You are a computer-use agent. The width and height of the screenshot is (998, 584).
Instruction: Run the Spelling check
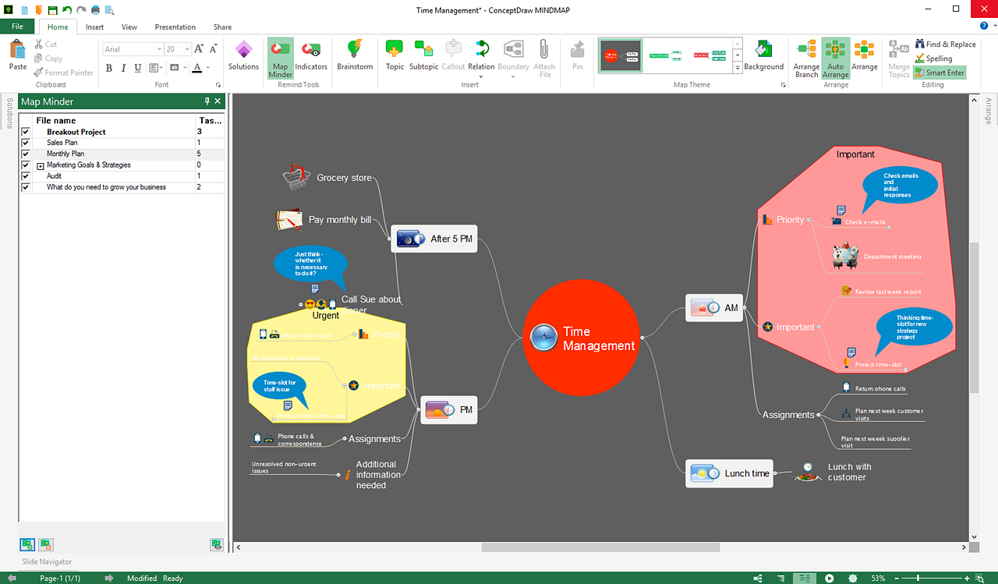[933, 58]
